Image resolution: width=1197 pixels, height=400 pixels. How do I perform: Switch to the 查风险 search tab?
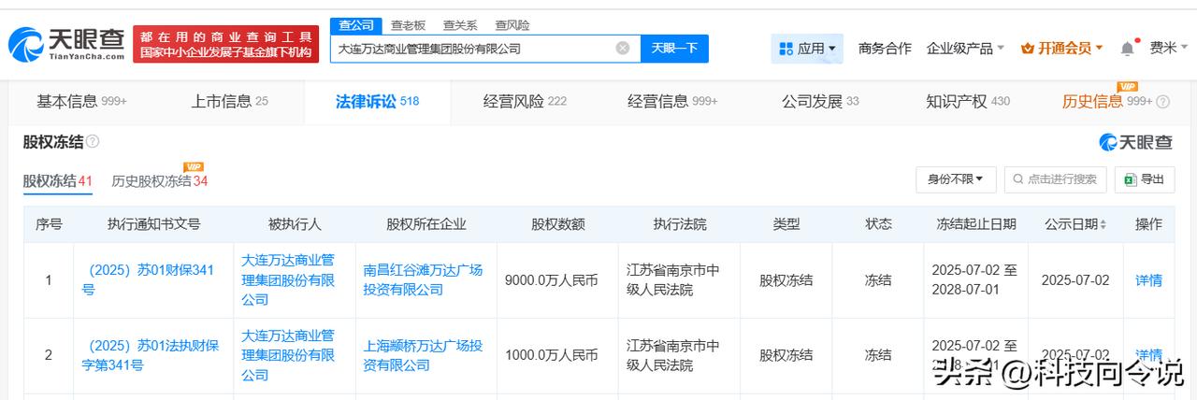tap(512, 25)
